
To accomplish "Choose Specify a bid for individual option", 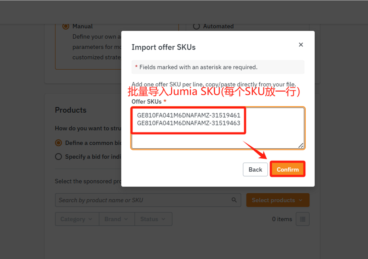I will pyautogui.click(x=58, y=157).
